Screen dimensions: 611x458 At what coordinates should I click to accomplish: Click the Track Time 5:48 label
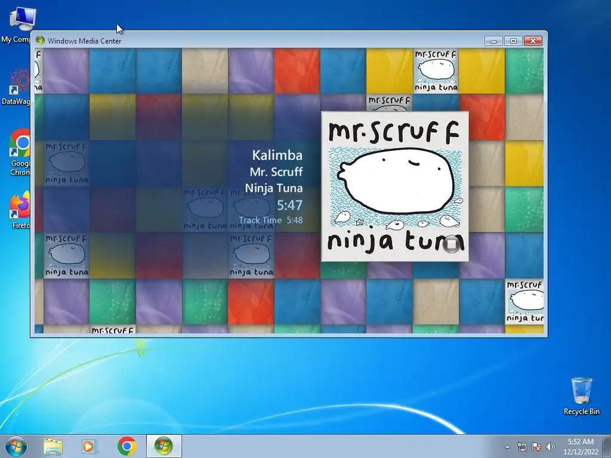pos(271,220)
